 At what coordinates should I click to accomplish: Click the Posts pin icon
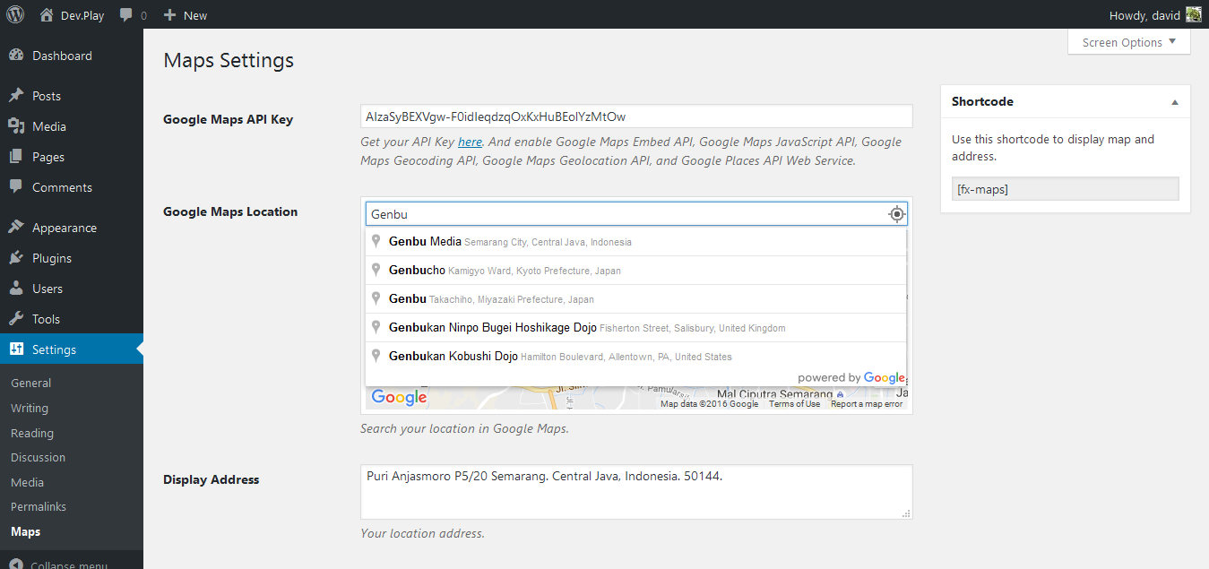[x=16, y=96]
